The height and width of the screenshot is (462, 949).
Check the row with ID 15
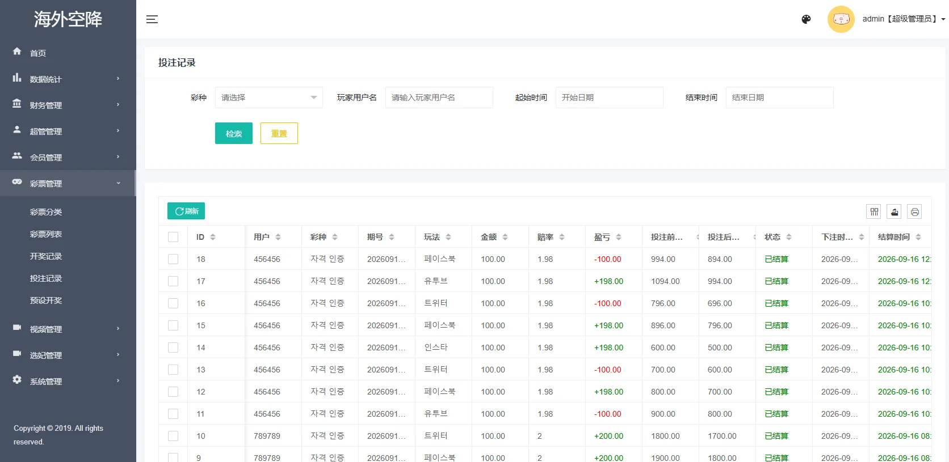tap(173, 325)
